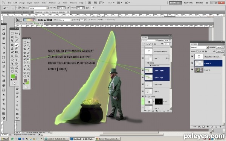226x141 pixels.
Task: Click the green foreground color swatch
Action: point(13,76)
